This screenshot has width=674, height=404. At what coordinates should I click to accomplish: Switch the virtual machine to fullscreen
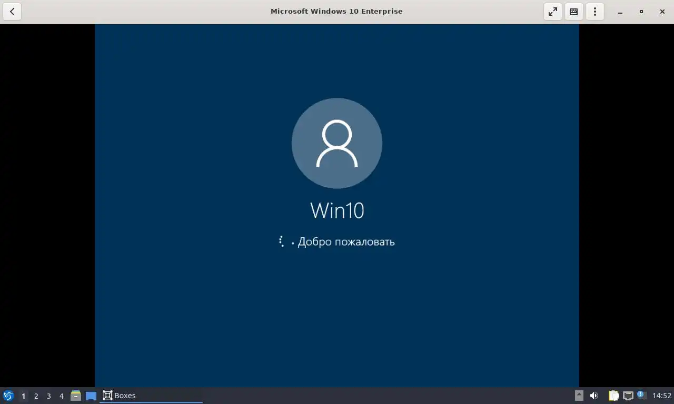553,12
